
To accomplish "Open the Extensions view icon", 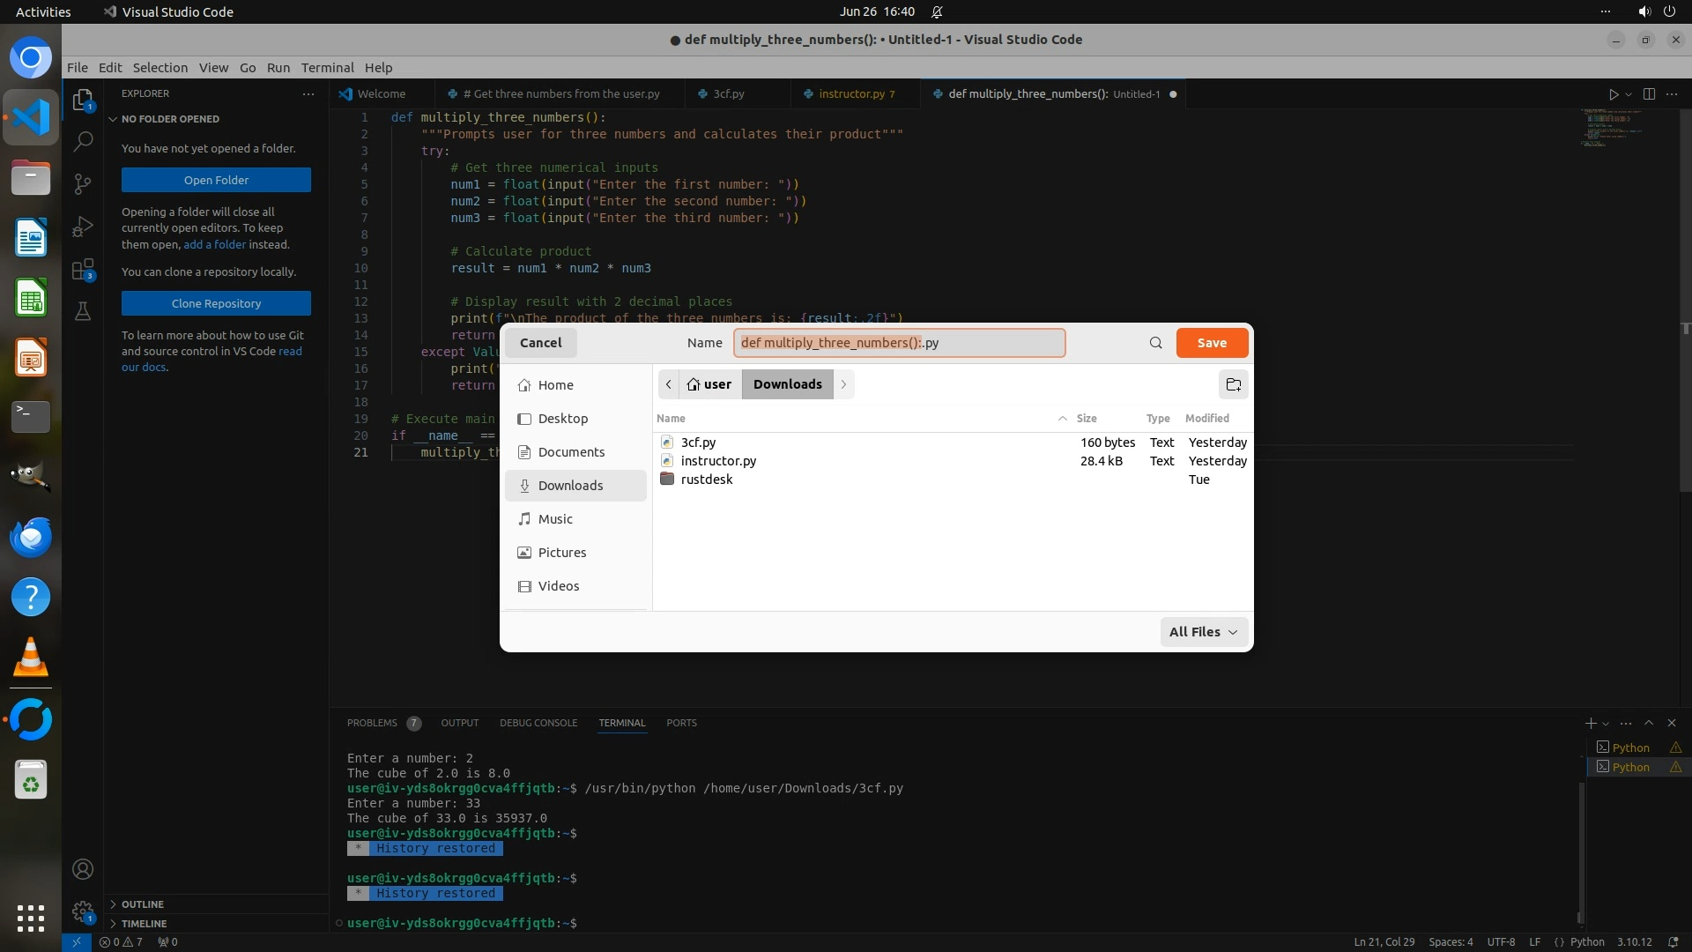I will point(83,270).
